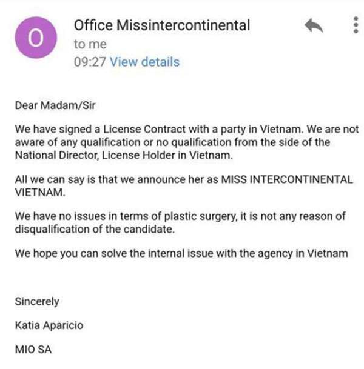Click the 'MISS INTERCONTINENTAL' capitalized text
The height and width of the screenshot is (369, 364).
click(x=287, y=179)
